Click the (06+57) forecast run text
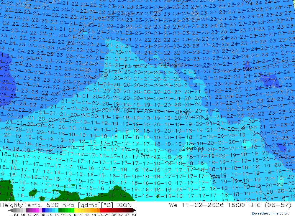295x216 pixels. (278, 205)
